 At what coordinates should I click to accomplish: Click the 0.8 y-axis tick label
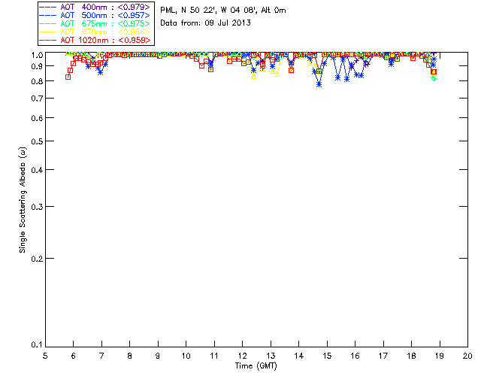pos(37,81)
